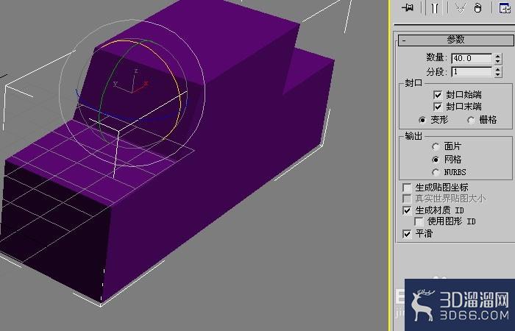Click the Z axis label of the gizmo
Viewport: 515px width, 331px height.
(136, 71)
